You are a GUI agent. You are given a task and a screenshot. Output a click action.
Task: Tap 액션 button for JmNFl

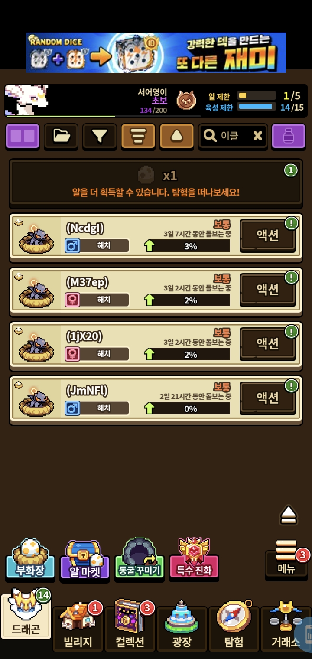(x=268, y=398)
